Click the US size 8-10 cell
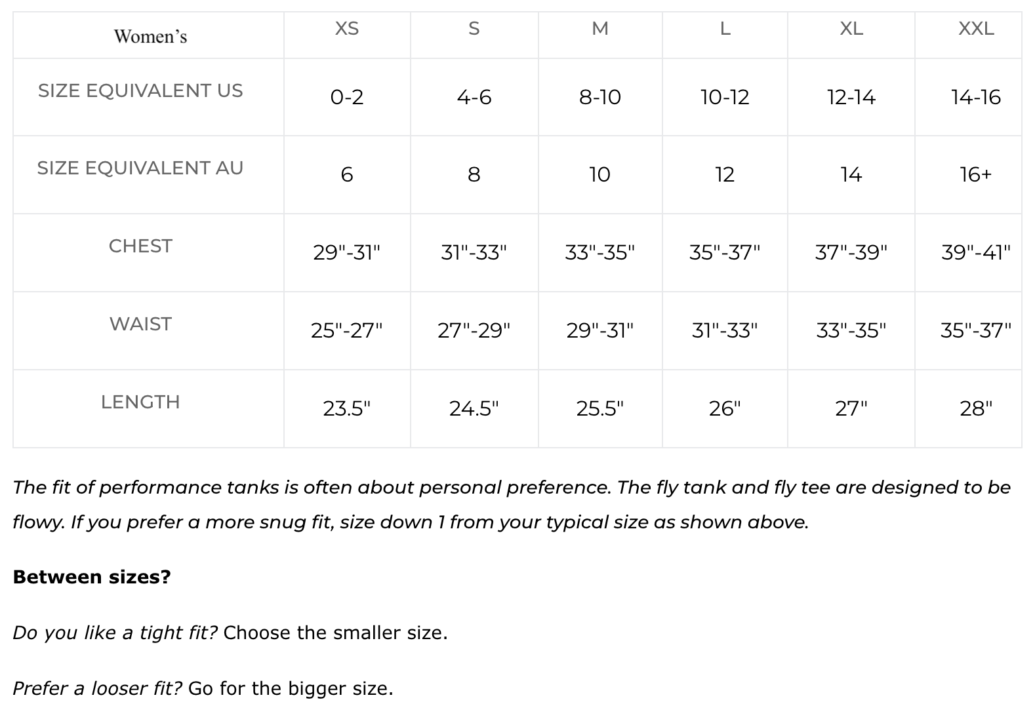 pyautogui.click(x=600, y=97)
